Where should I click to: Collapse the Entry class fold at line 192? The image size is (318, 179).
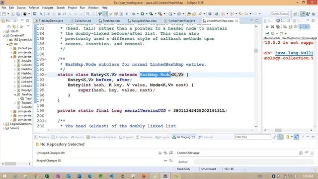46,75
